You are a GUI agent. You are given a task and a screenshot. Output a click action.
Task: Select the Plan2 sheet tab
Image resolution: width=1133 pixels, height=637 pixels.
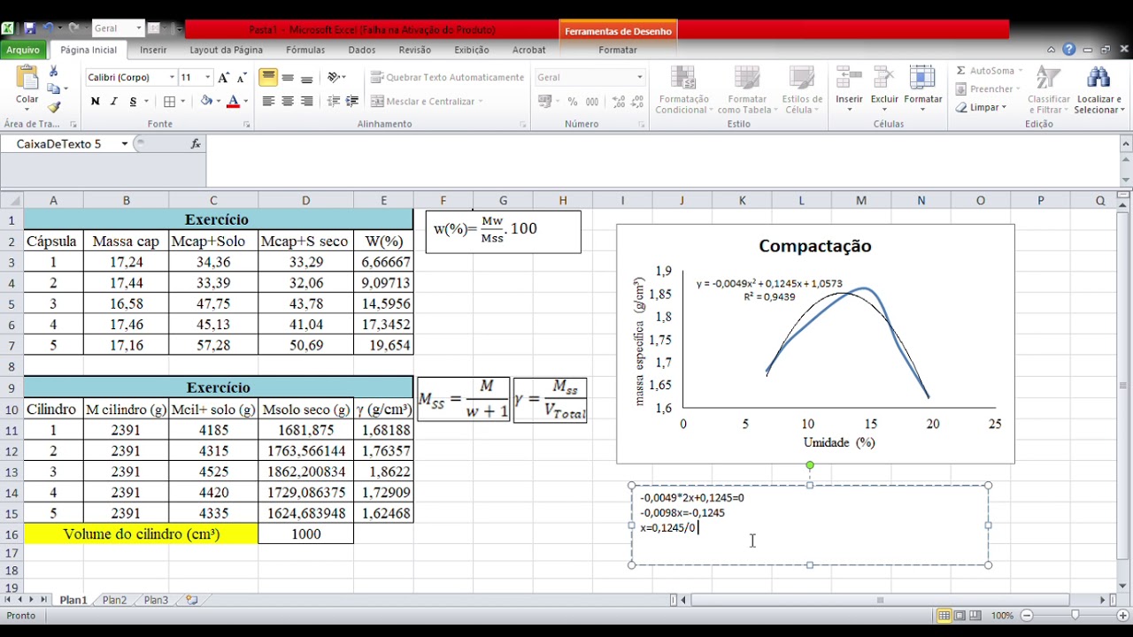coord(114,600)
